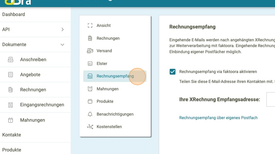Click the Rechnungen invoice icon in sidebar
The height and width of the screenshot is (154, 275).
point(11,90)
